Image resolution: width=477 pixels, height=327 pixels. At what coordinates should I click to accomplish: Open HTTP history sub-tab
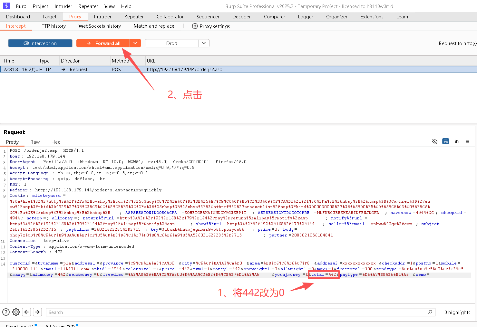pos(52,26)
